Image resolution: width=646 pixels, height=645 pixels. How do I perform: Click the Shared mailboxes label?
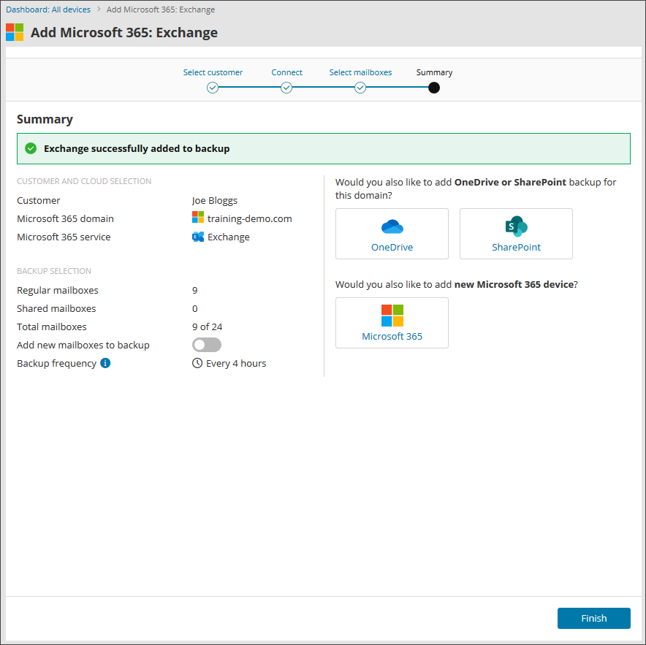click(56, 308)
